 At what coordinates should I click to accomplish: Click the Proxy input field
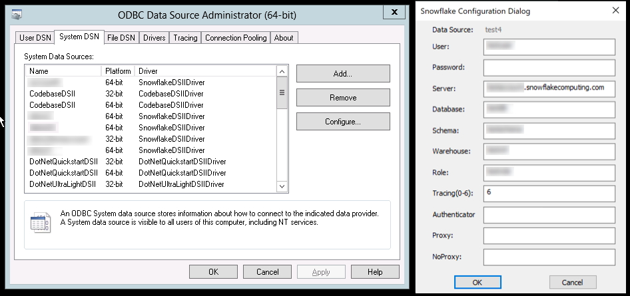tap(549, 236)
